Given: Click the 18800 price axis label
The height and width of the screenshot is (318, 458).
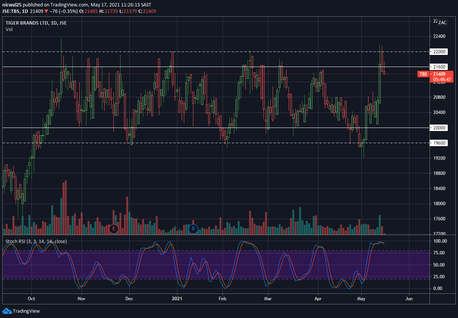Looking at the screenshot, I should pyautogui.click(x=439, y=173).
